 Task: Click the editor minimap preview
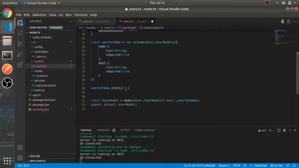(285, 37)
